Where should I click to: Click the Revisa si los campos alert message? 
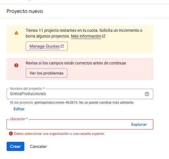(x=76, y=63)
